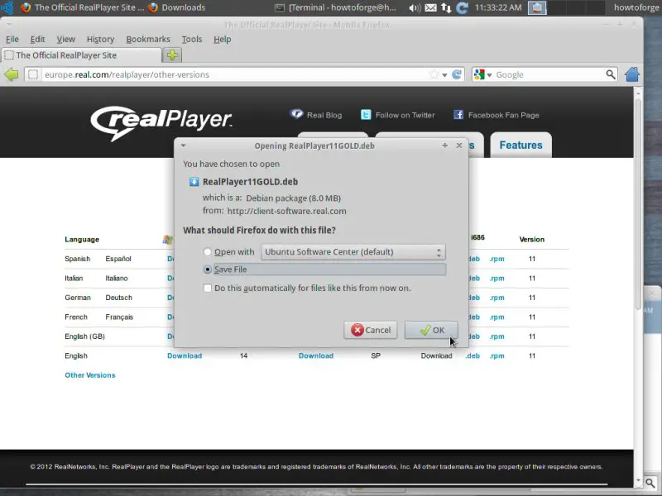Confirm the download with the OK button
662x496 pixels.
(431, 330)
